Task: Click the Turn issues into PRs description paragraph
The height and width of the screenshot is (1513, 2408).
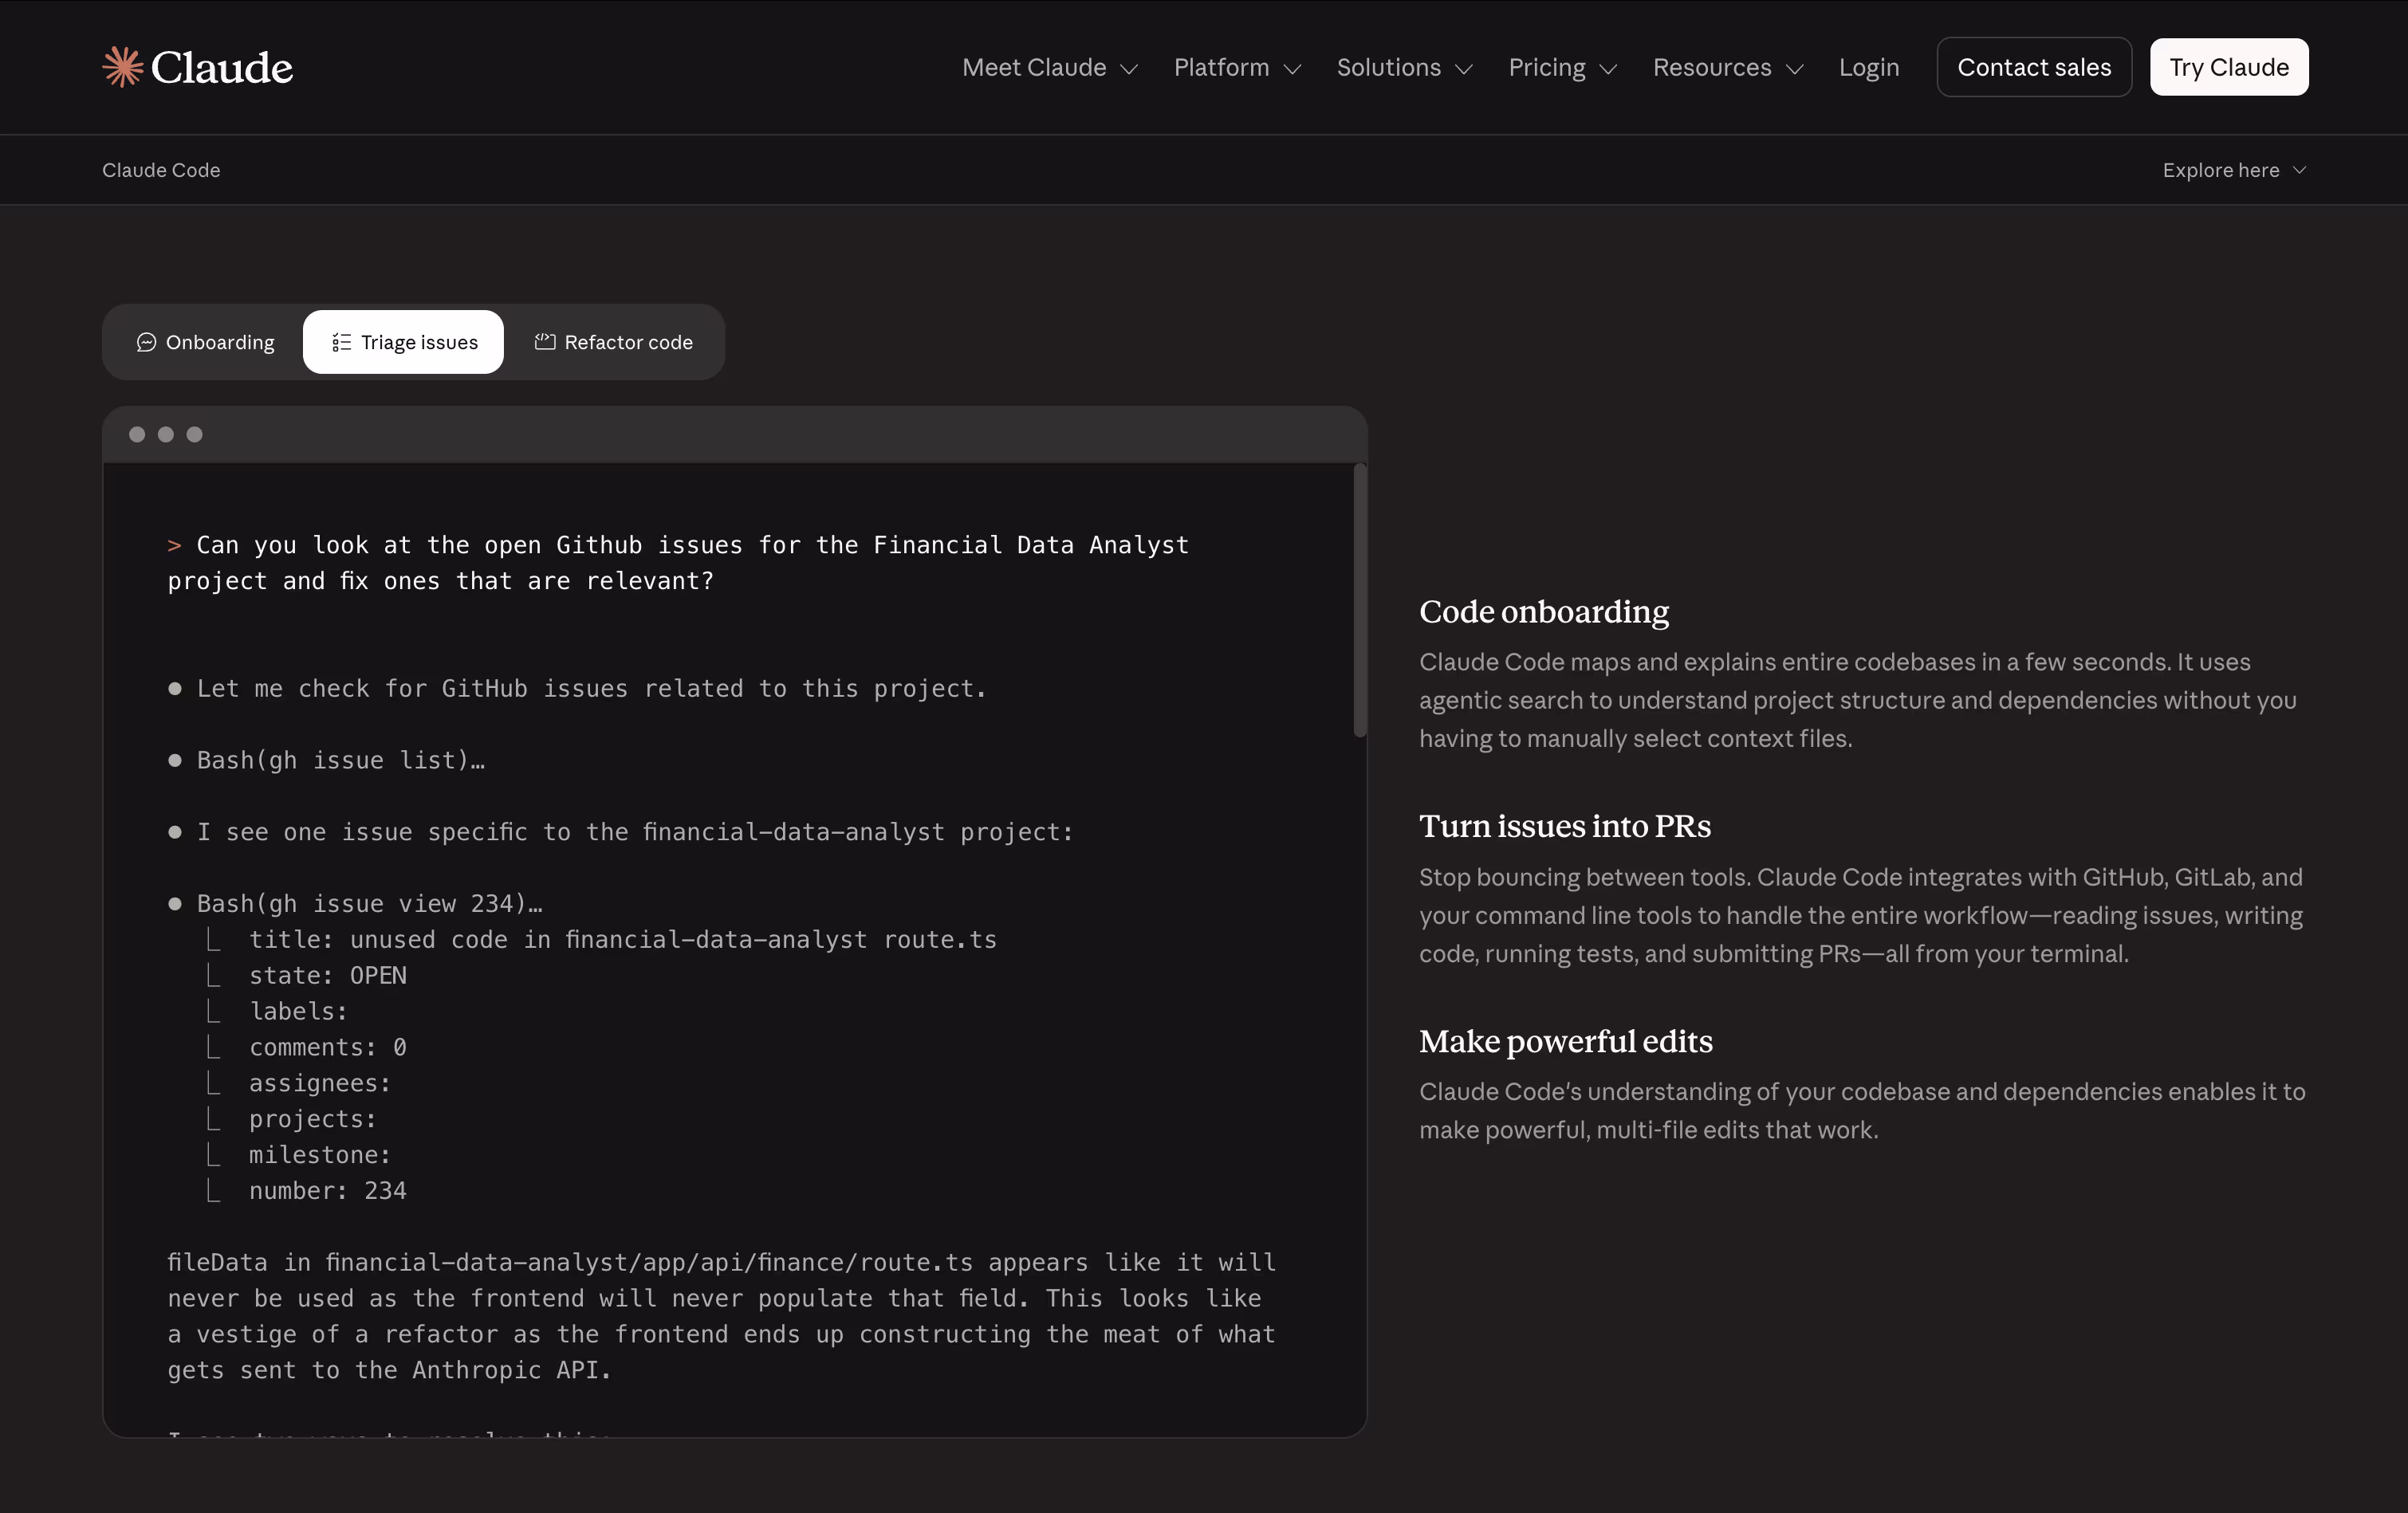Action: click(x=1861, y=915)
